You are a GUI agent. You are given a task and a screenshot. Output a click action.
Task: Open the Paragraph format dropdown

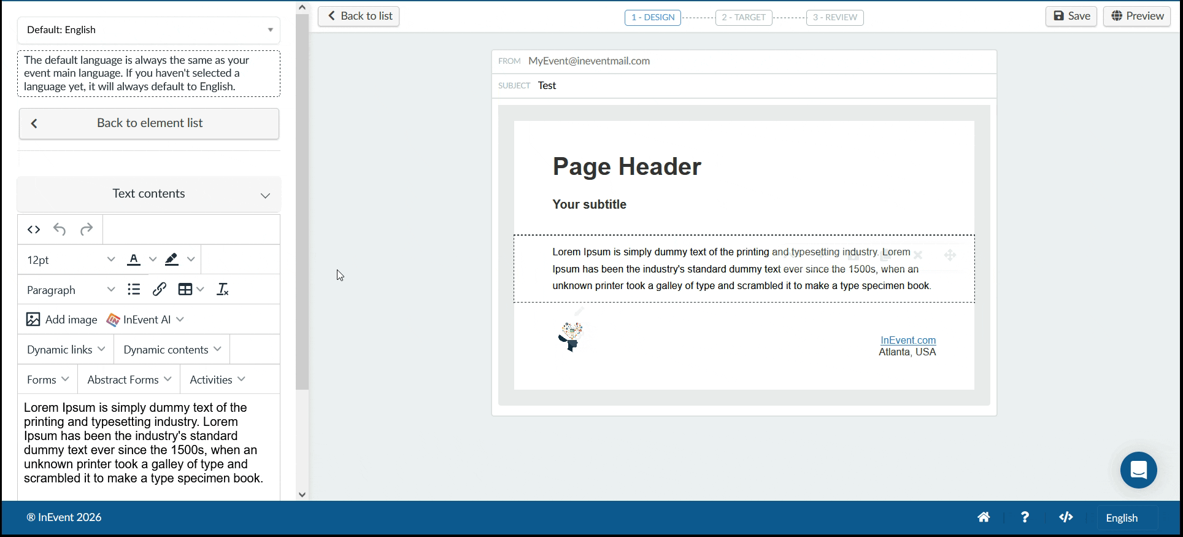(71, 290)
